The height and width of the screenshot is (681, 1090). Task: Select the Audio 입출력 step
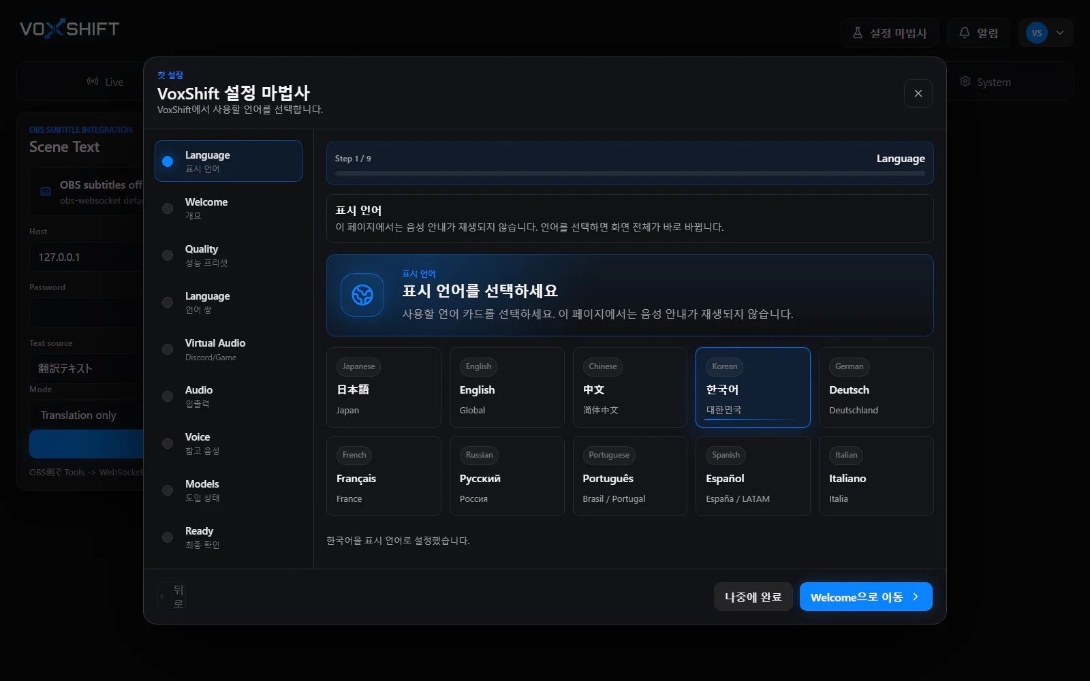pyautogui.click(x=228, y=396)
